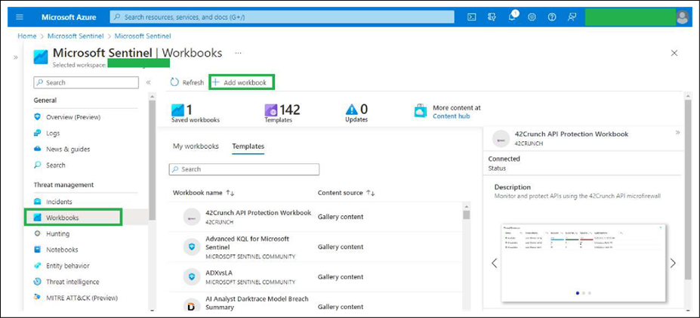Focus the sidebar Search field

(x=86, y=82)
